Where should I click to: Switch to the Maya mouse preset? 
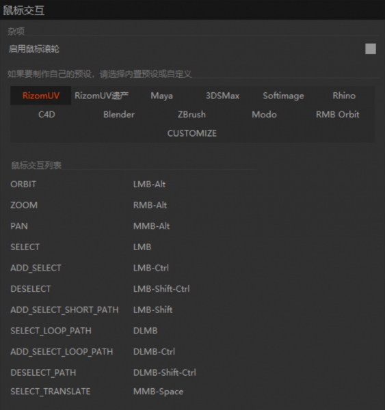(162, 96)
